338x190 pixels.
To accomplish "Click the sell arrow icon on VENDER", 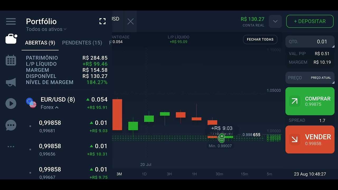I will click(294, 140).
